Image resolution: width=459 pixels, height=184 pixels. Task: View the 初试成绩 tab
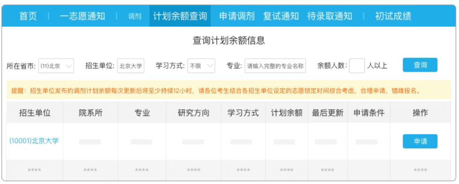393,17
